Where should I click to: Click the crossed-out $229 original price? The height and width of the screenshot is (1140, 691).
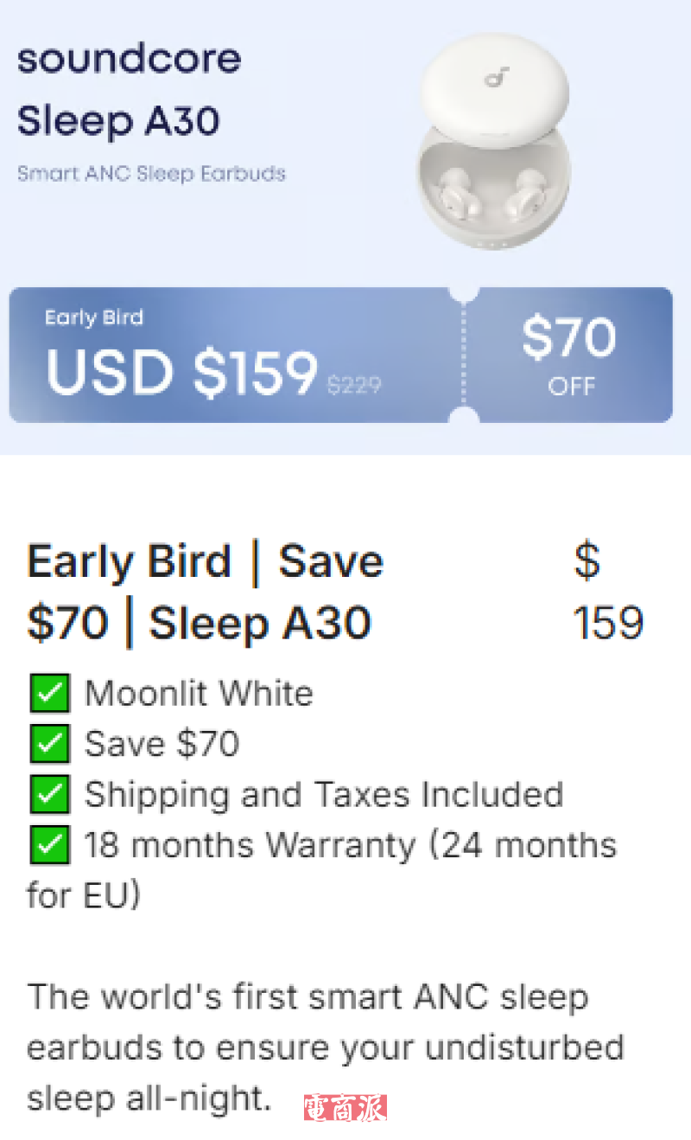tap(354, 385)
